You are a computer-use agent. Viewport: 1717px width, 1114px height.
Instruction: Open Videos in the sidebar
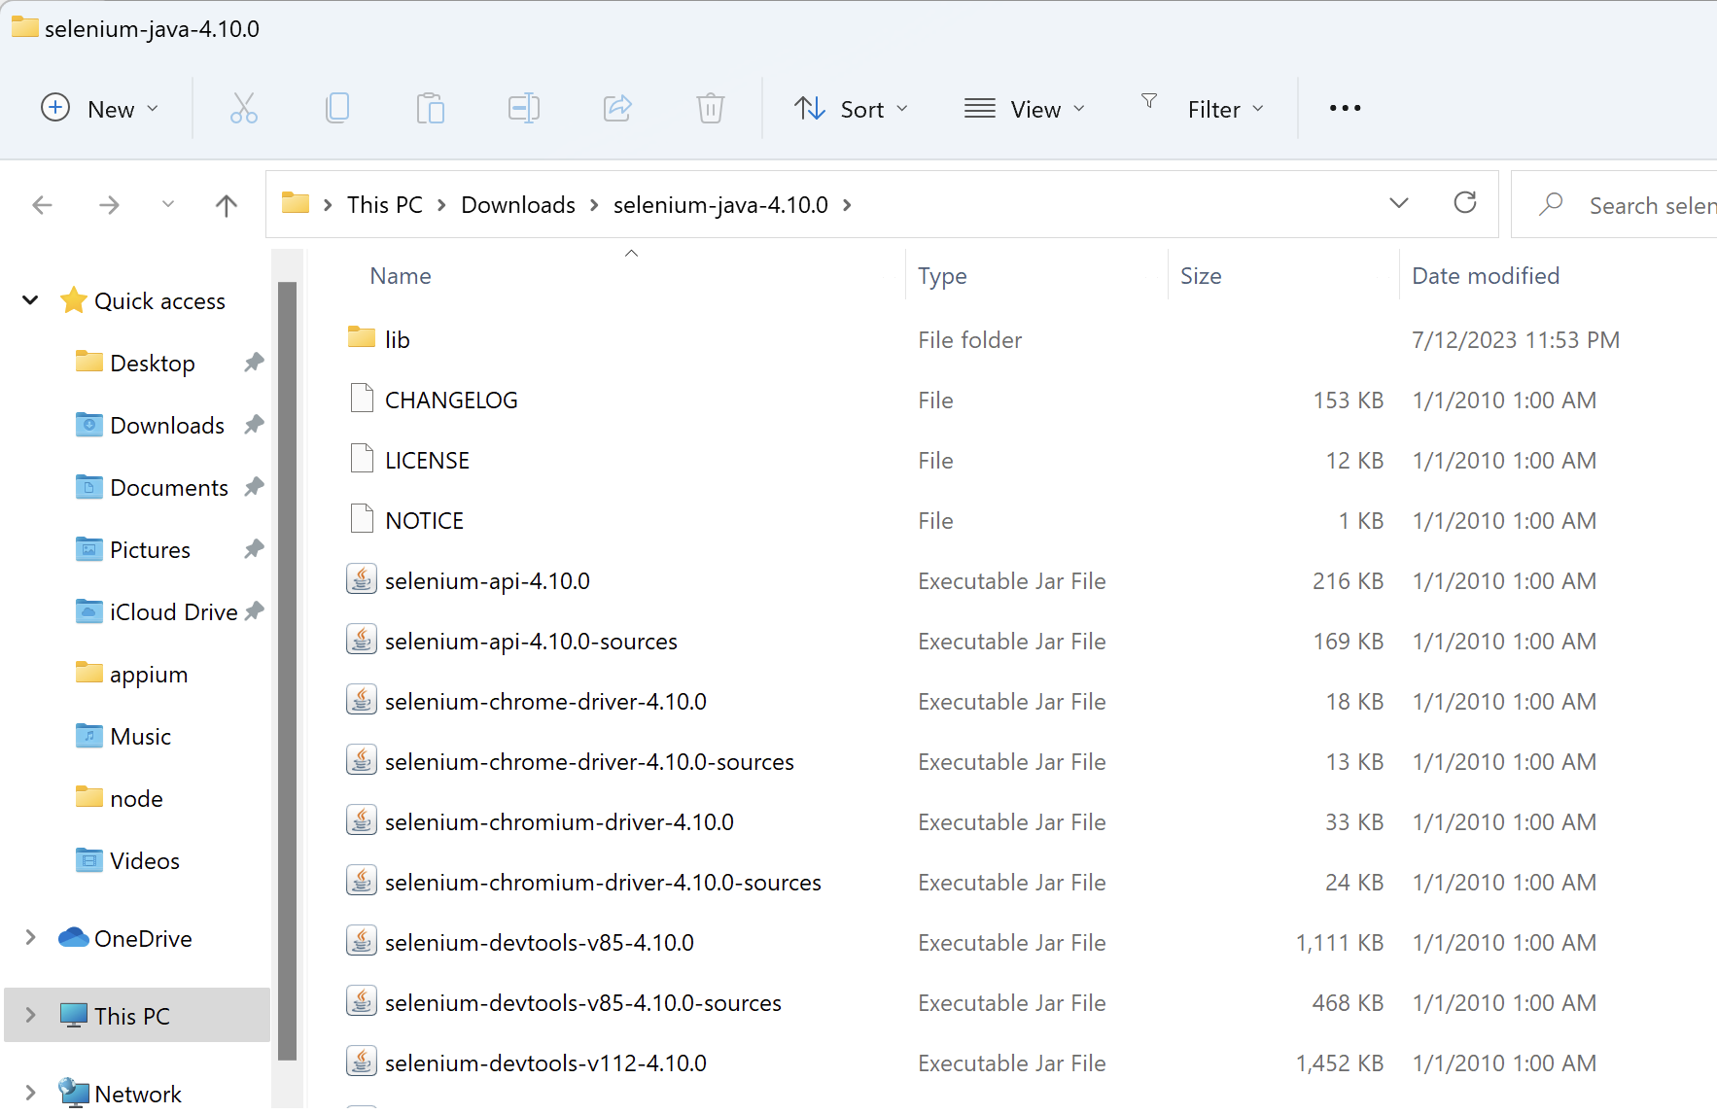145,861
